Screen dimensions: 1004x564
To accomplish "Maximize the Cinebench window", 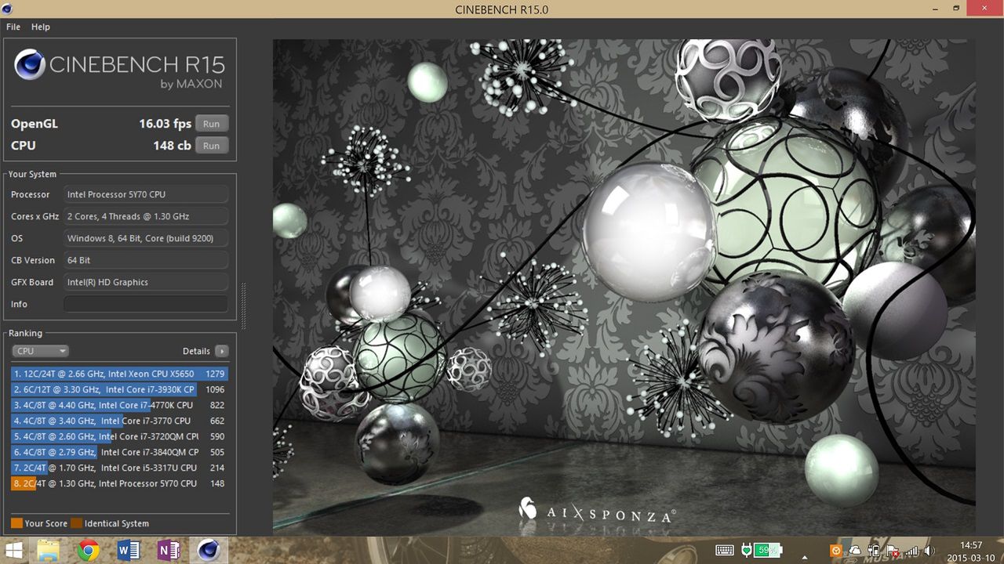I will coord(956,9).
